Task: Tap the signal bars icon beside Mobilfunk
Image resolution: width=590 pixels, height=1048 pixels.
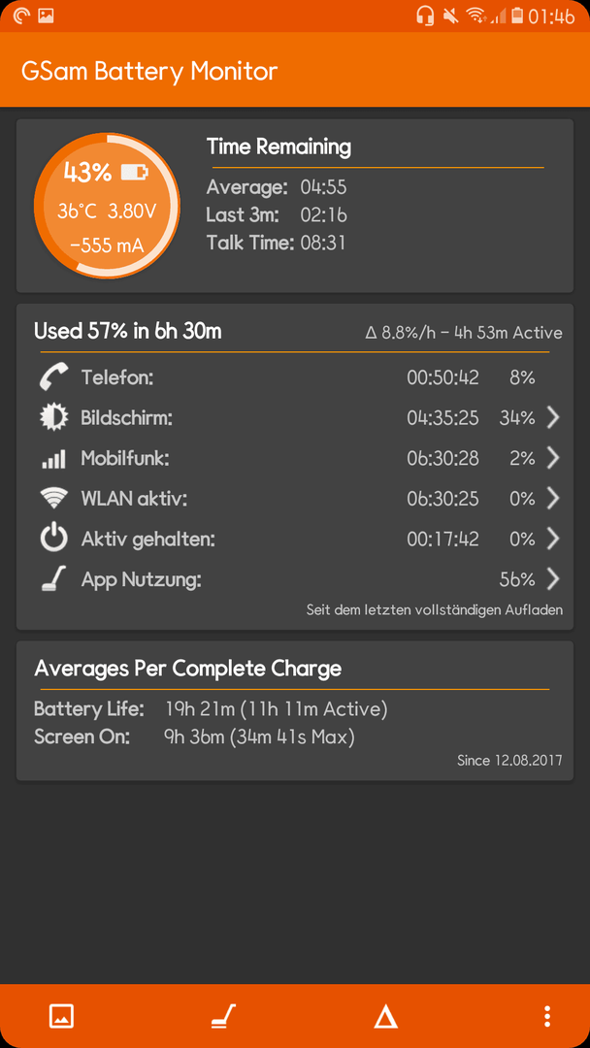Action: tap(54, 458)
